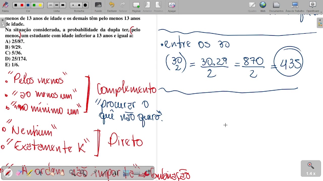Choose the thin line width

(x=51, y=5)
